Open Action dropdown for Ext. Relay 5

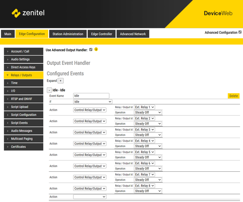coord(90,155)
